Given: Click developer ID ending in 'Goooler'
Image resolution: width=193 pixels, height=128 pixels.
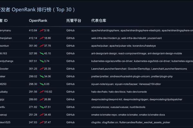Looking at the screenshot, I should pyautogui.click(x=4, y=69).
